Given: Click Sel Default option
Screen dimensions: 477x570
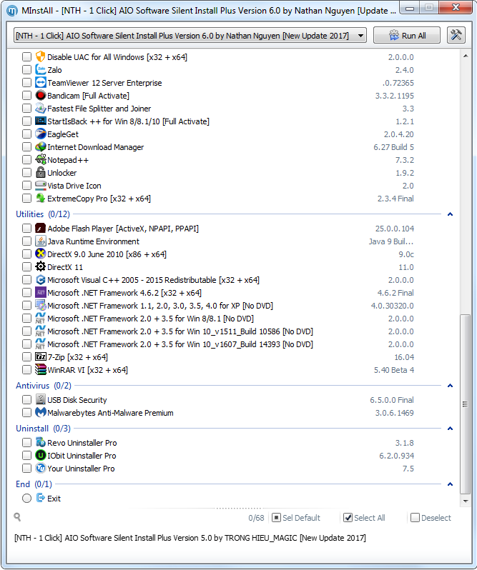Looking at the screenshot, I should [x=296, y=518].
